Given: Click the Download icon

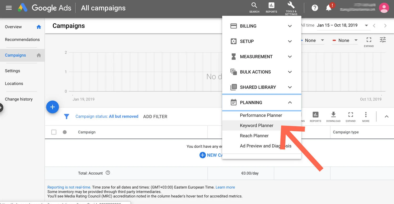Looking at the screenshot, I should click(x=333, y=117).
